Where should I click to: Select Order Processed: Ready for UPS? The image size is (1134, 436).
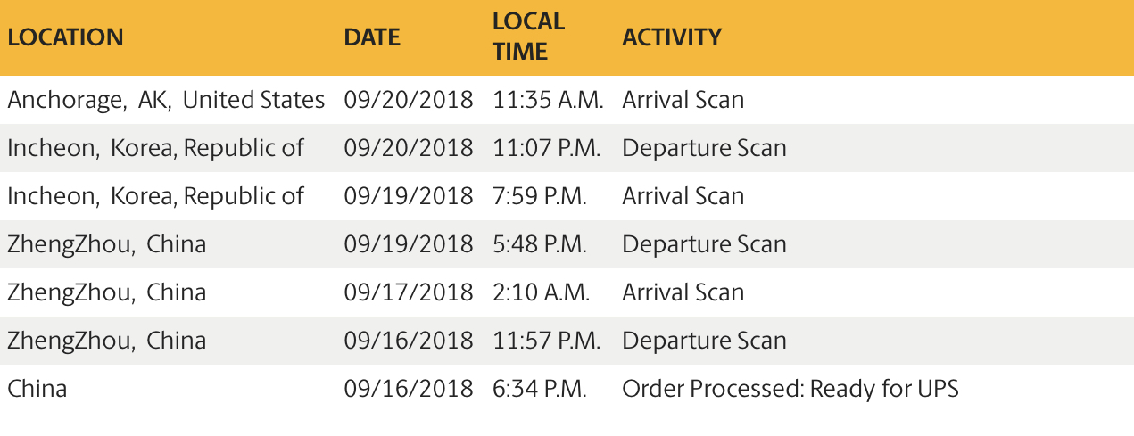tap(790, 389)
